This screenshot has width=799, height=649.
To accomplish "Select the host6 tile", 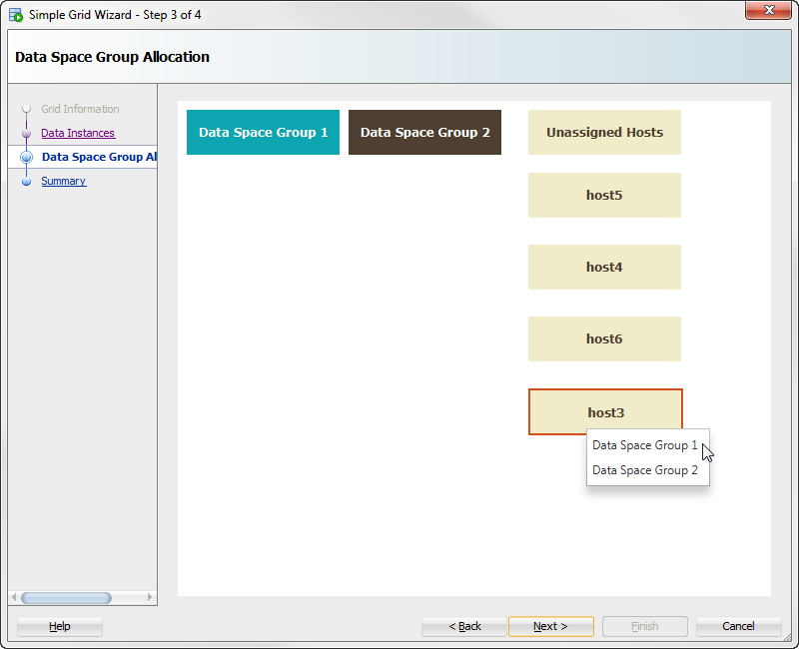I will (x=604, y=338).
